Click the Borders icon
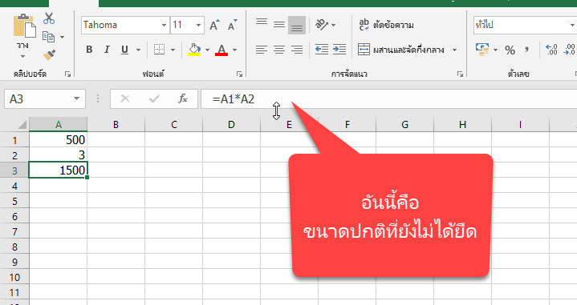Viewport: 577px width, 305px height. [x=159, y=49]
